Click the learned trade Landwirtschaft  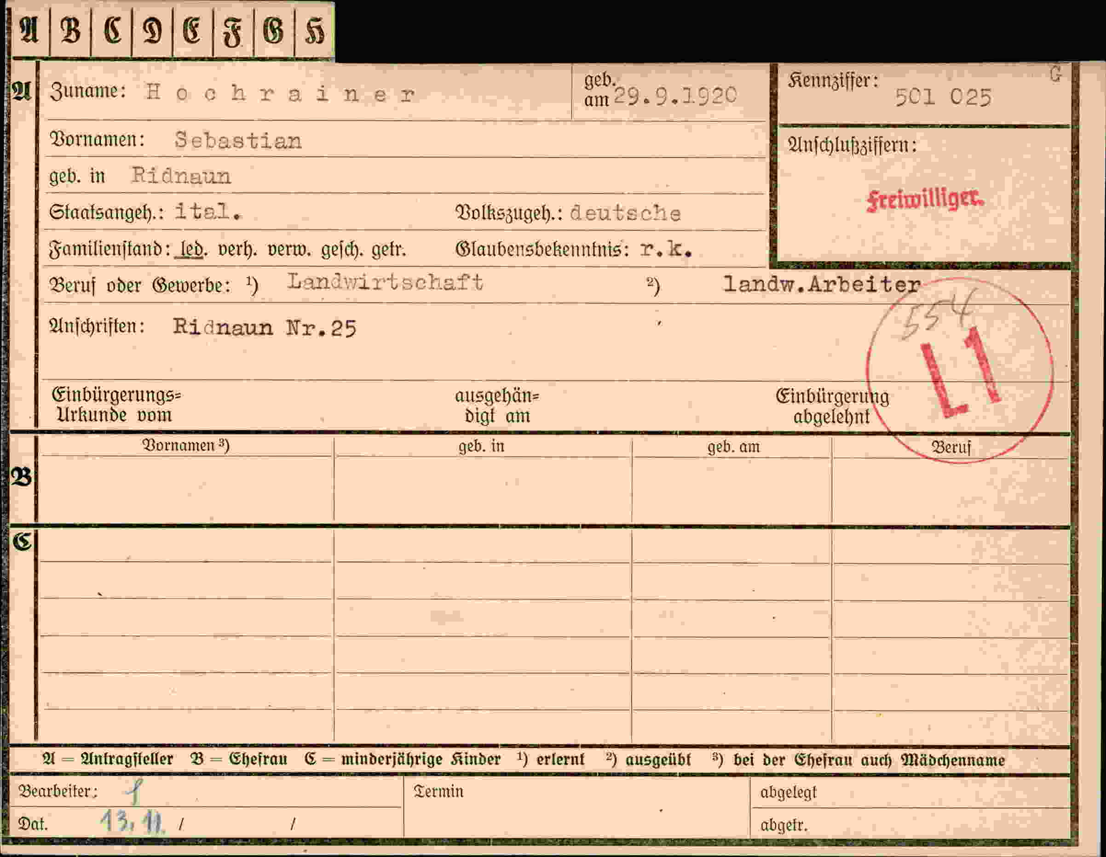click(386, 282)
